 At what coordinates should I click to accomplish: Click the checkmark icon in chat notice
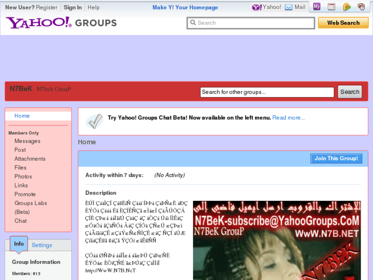94,121
